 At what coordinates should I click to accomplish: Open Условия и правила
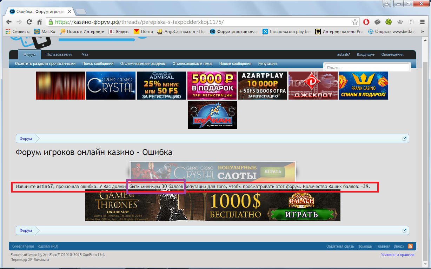[x=398, y=255]
